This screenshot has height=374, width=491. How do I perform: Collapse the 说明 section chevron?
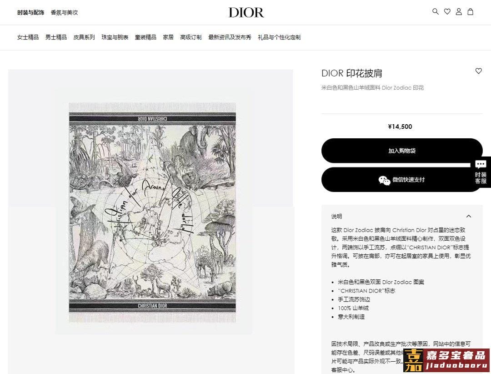468,216
